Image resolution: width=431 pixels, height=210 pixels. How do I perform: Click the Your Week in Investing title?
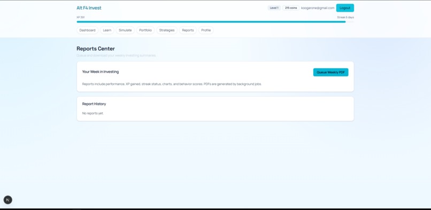pos(101,72)
